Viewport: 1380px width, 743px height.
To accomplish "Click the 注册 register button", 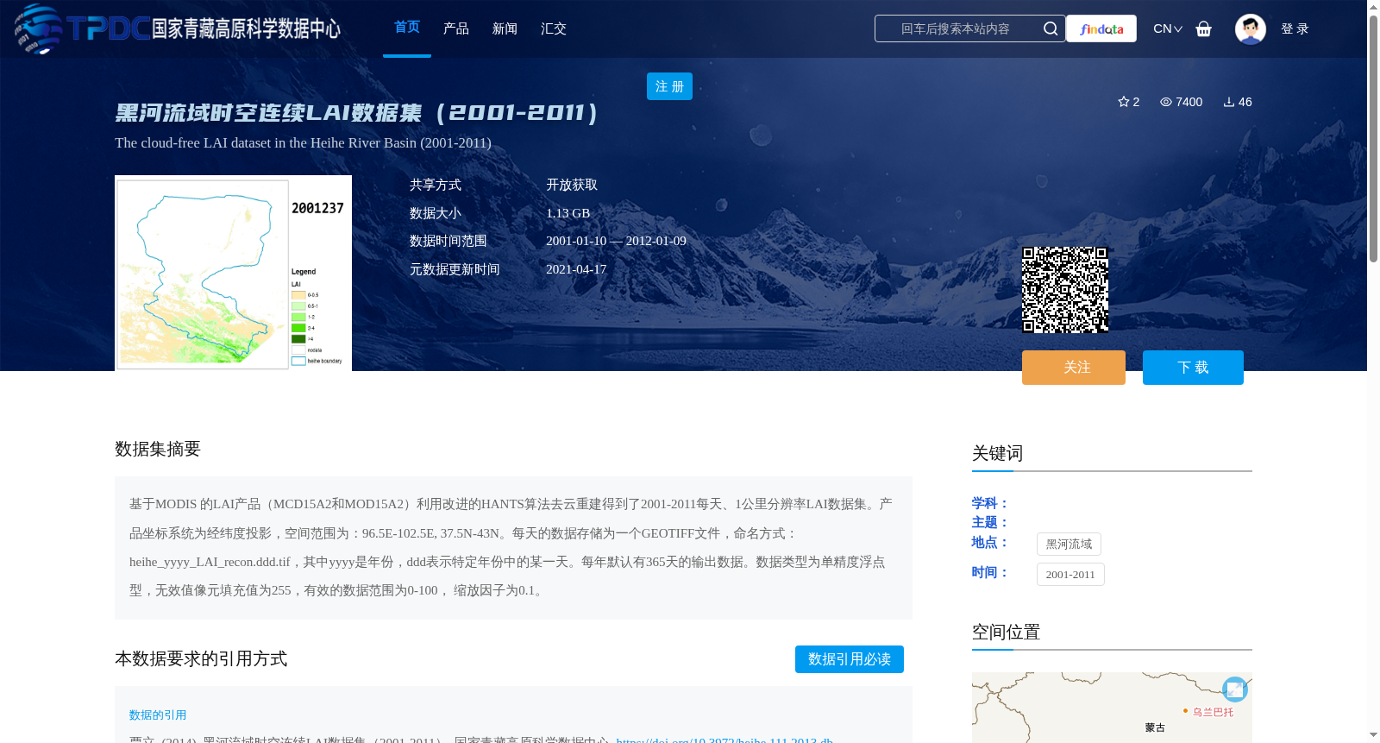I will coord(669,86).
